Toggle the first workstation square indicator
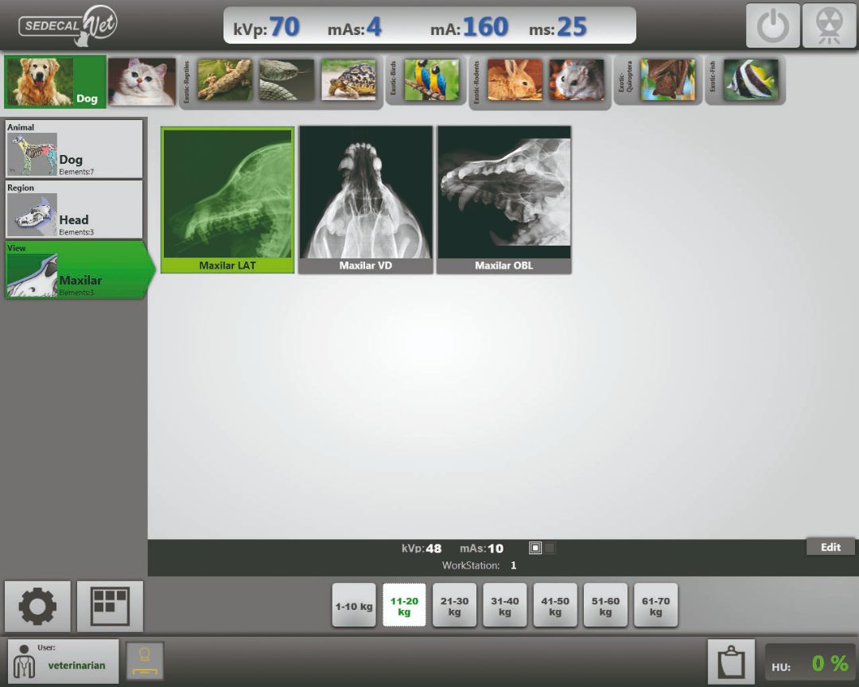Screen dimensions: 859x687 point(535,548)
